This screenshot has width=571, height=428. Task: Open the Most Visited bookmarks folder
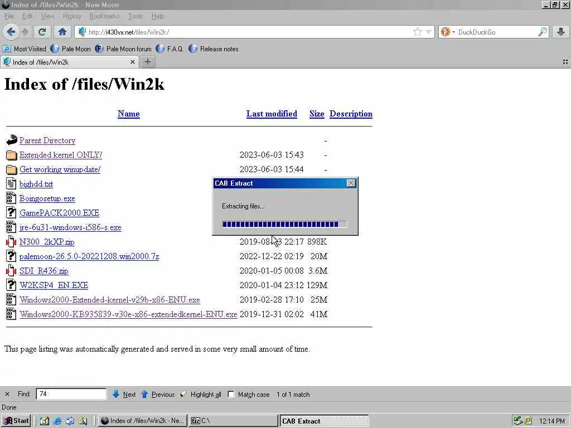click(x=25, y=49)
